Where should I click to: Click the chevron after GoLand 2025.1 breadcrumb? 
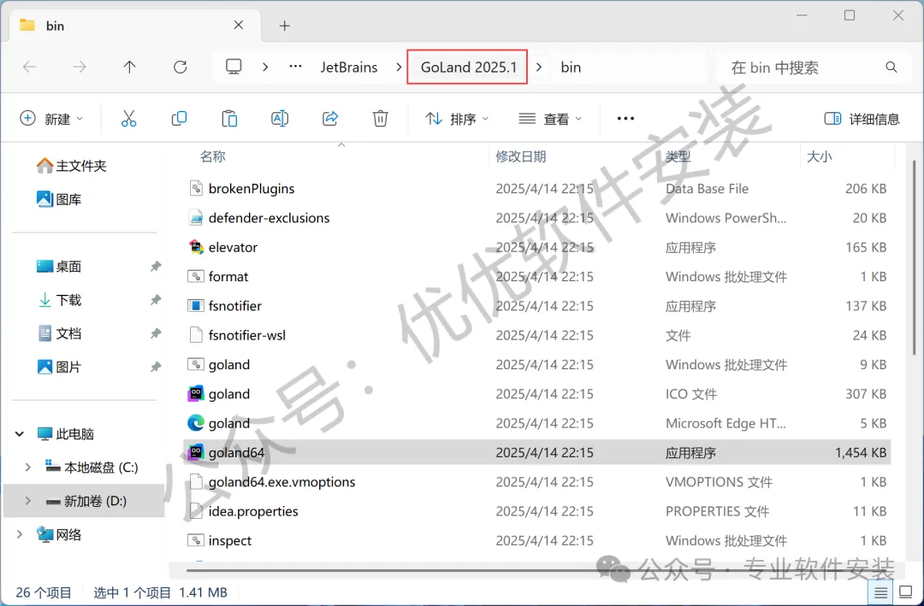(x=539, y=68)
